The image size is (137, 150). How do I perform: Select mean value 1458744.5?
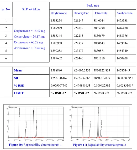point(123,70)
